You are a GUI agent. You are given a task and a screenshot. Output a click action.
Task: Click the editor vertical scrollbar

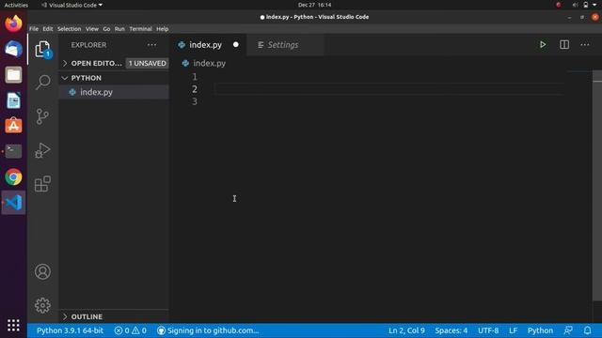[597, 186]
